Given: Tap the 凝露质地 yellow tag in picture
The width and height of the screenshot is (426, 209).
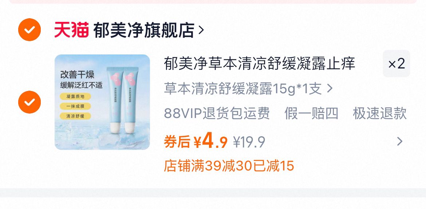Looking at the screenshot, I should (x=75, y=96).
